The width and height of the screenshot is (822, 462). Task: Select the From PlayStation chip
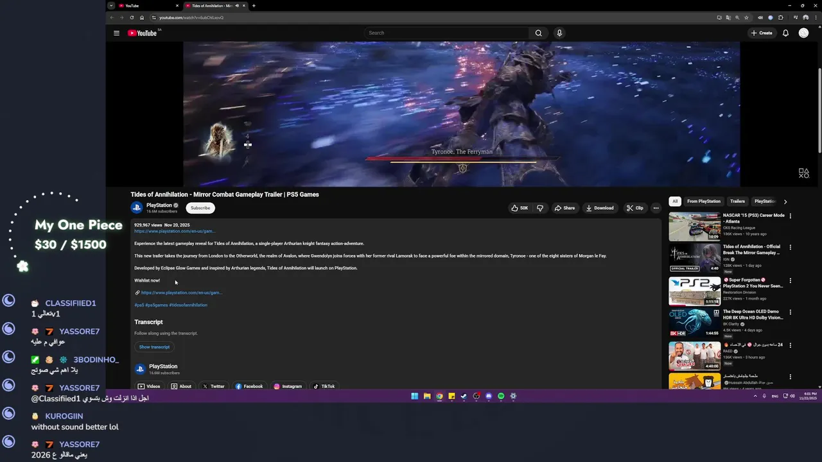(x=704, y=201)
